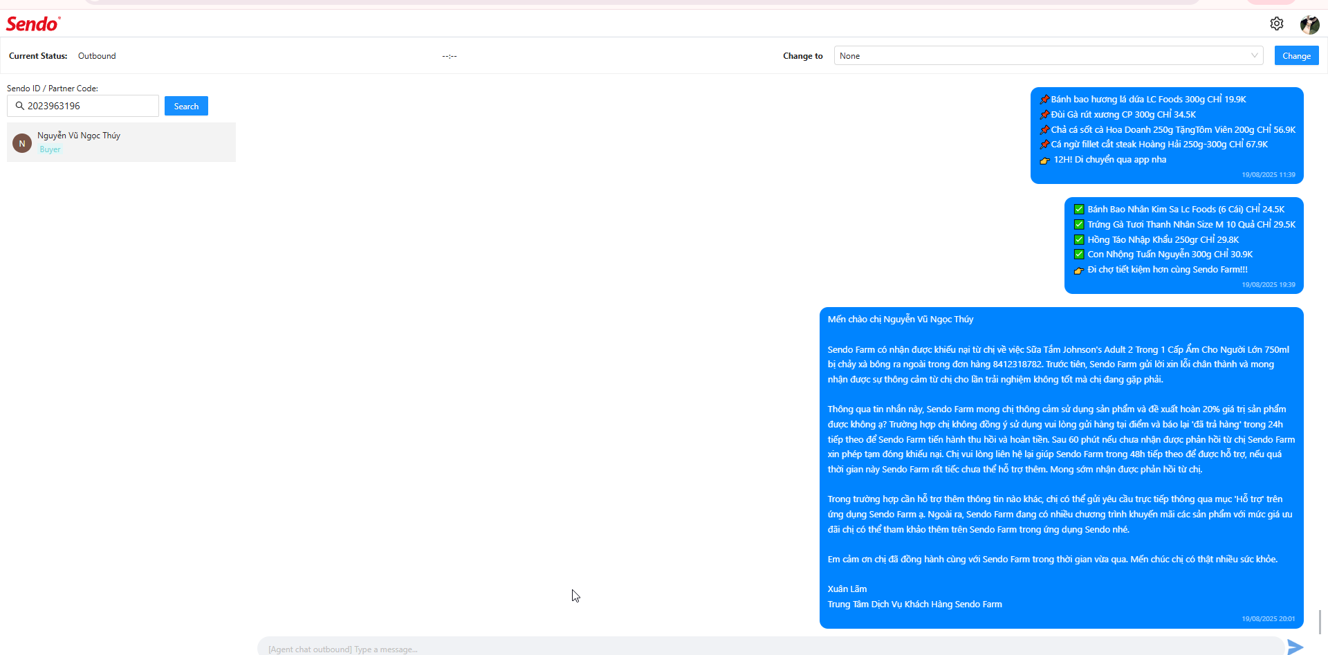The width and height of the screenshot is (1328, 655).
Task: Open the user profile avatar
Action: coord(1309,24)
